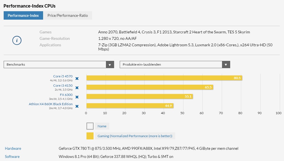Screen dimensions: 284x161
Task: Click the Software label
Action: click(12, 157)
